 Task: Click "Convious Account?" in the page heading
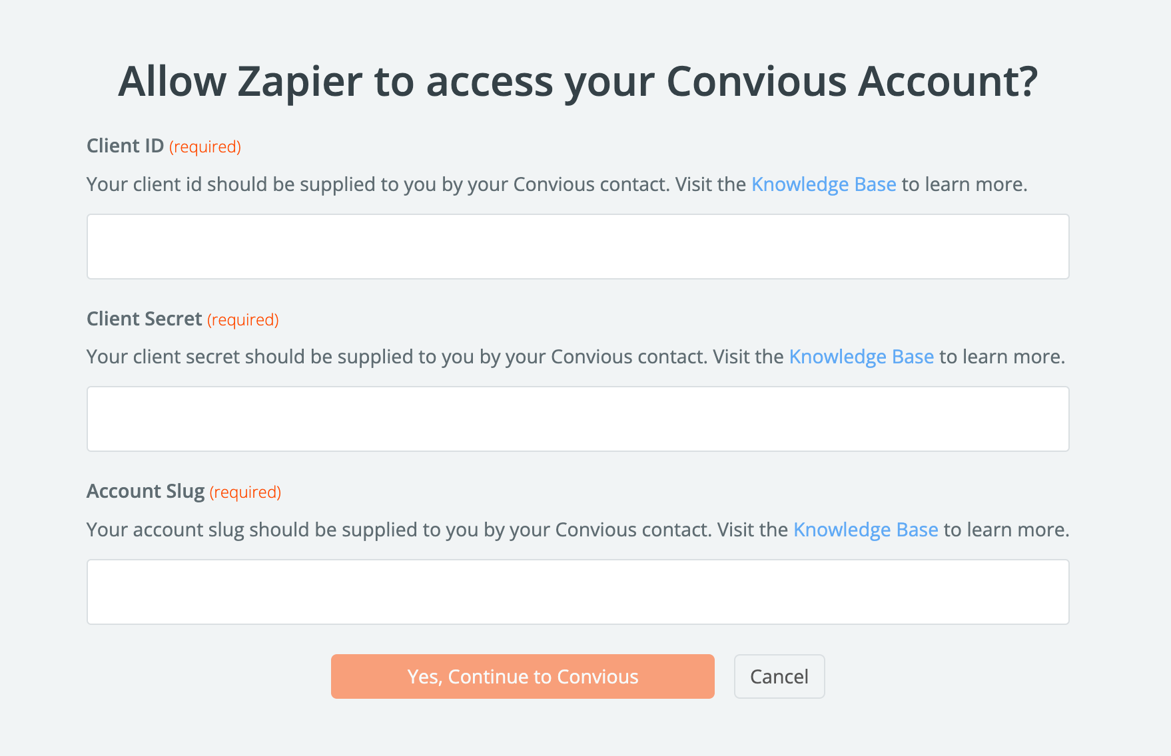[x=851, y=81]
